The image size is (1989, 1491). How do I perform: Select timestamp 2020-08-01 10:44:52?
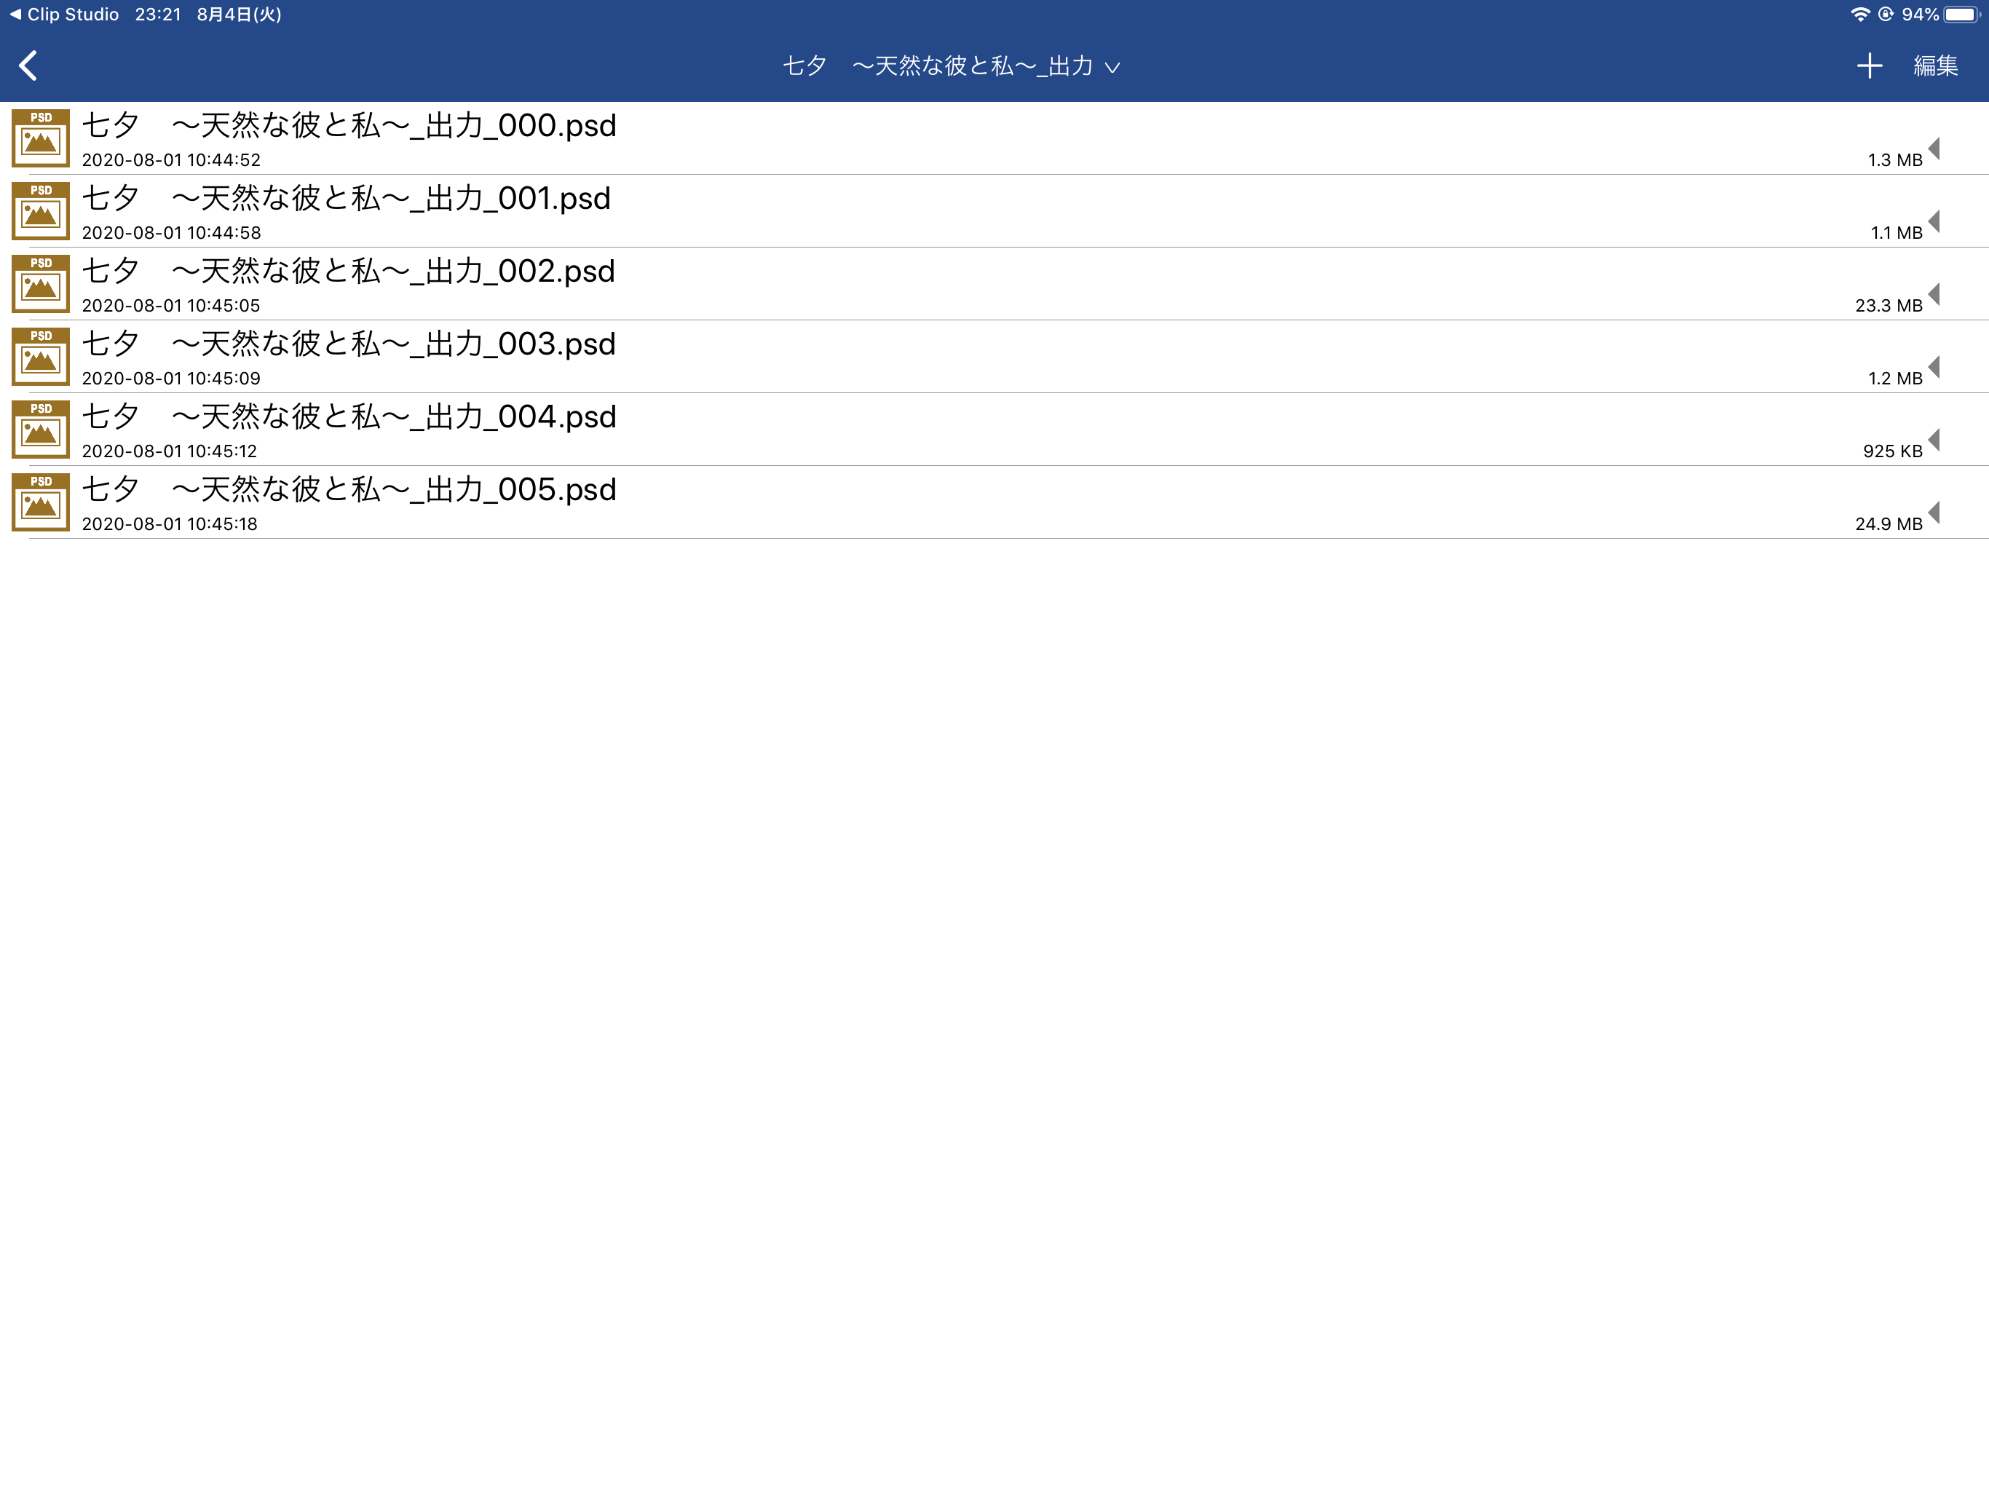coord(171,160)
